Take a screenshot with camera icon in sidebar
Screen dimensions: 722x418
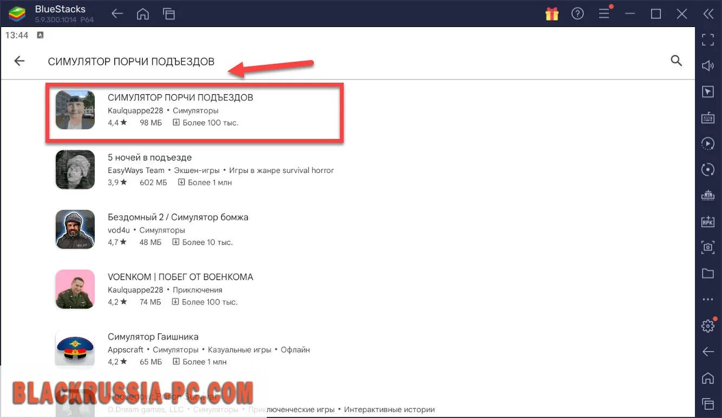pos(708,247)
